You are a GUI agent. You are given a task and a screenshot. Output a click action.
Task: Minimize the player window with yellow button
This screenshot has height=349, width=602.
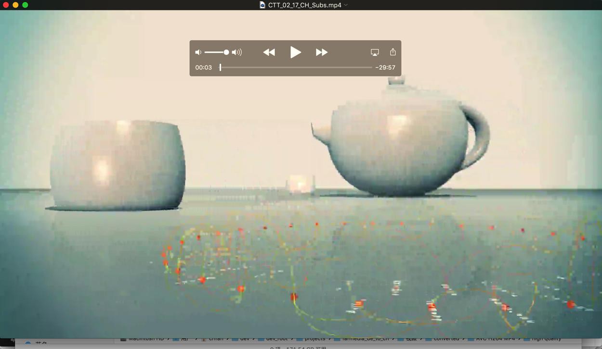tap(15, 5)
